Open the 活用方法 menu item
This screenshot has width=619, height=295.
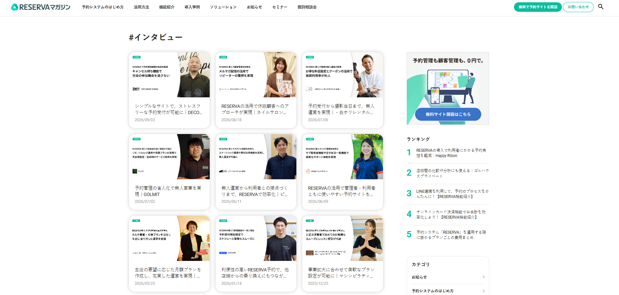point(141,7)
